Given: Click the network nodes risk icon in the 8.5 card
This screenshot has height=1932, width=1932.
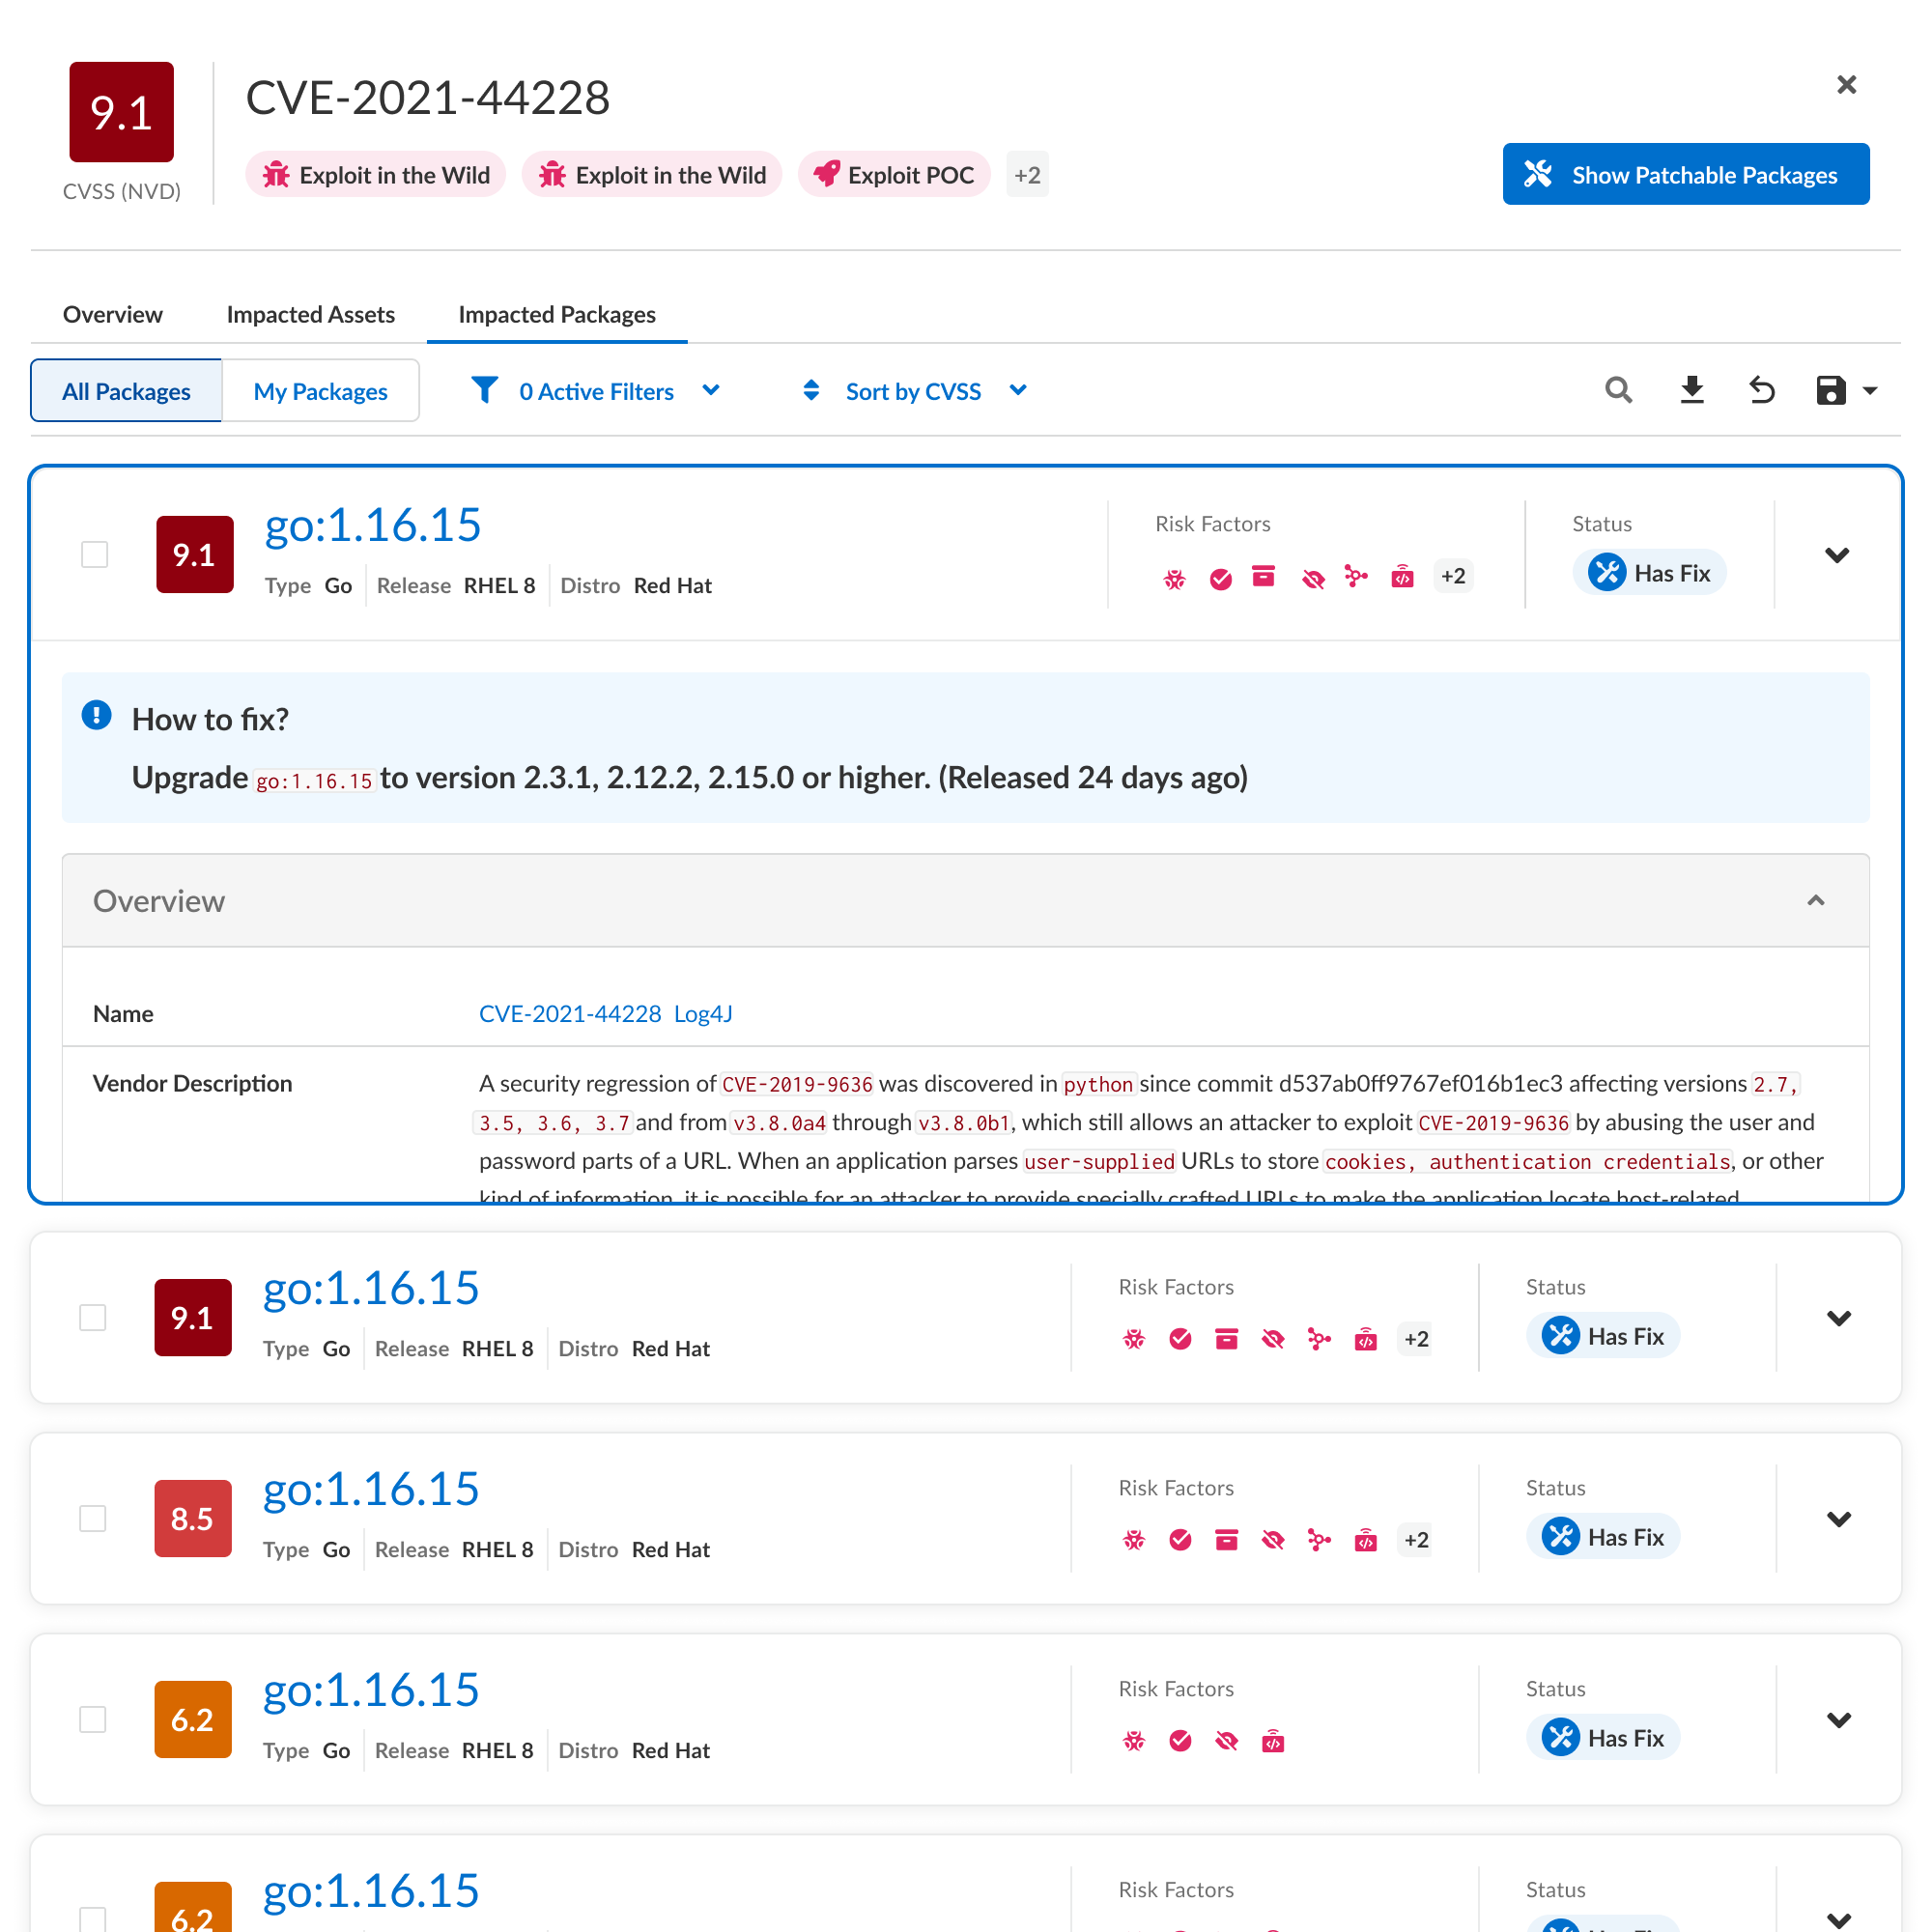Looking at the screenshot, I should coord(1319,1540).
